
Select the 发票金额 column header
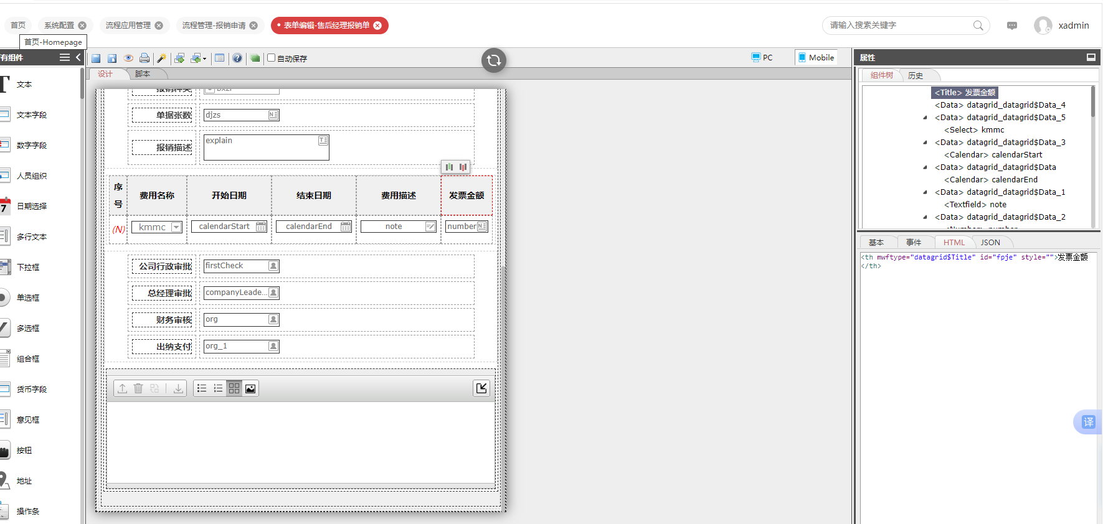click(x=466, y=195)
